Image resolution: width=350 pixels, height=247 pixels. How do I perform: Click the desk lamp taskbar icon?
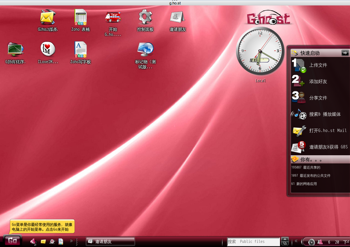33,242
